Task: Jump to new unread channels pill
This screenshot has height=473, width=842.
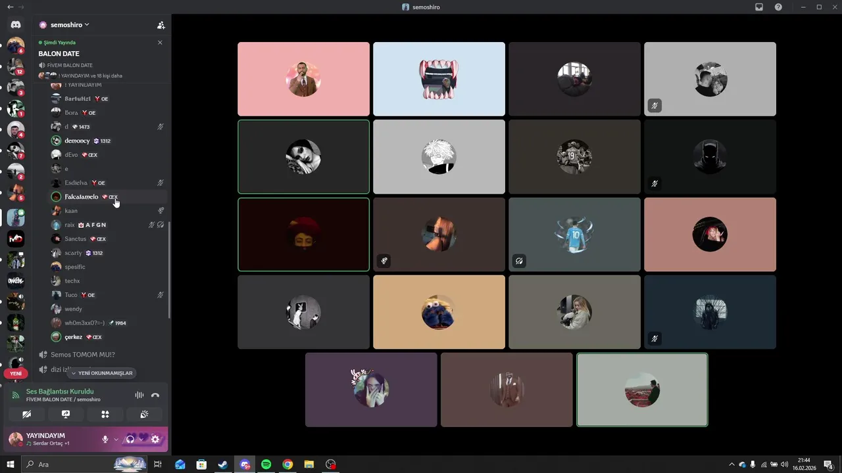Action: 102,373
